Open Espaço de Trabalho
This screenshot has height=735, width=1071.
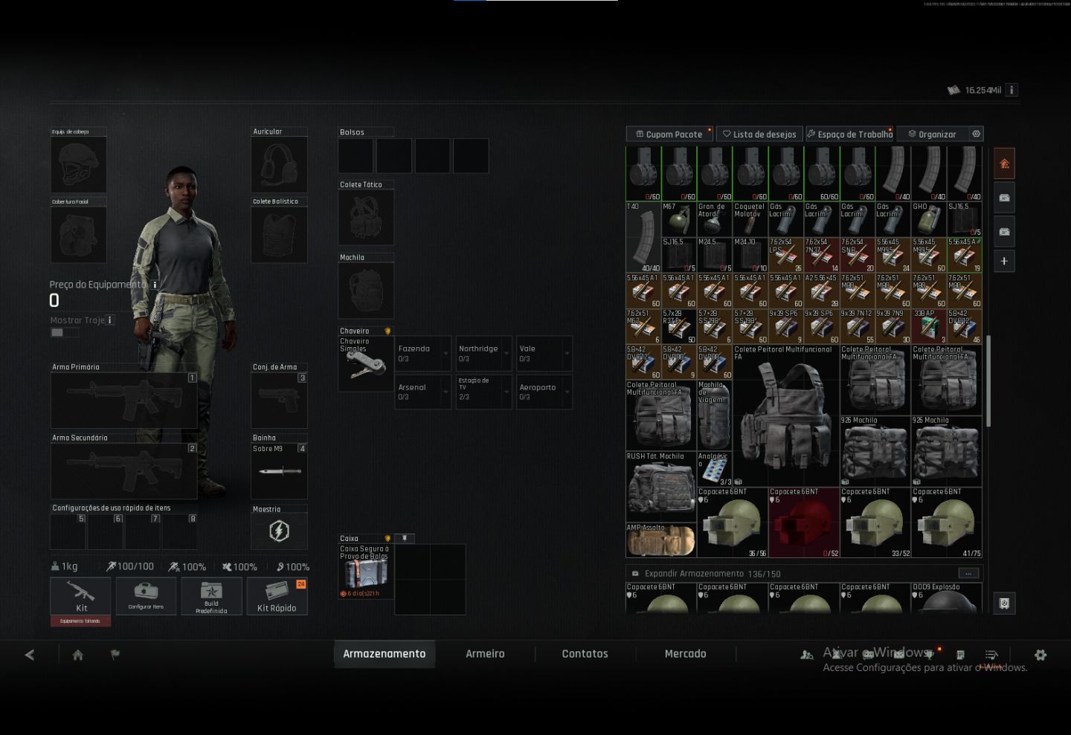click(x=849, y=134)
